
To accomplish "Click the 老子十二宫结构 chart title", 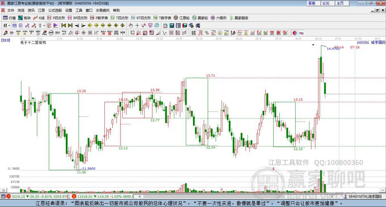I will (33, 42).
